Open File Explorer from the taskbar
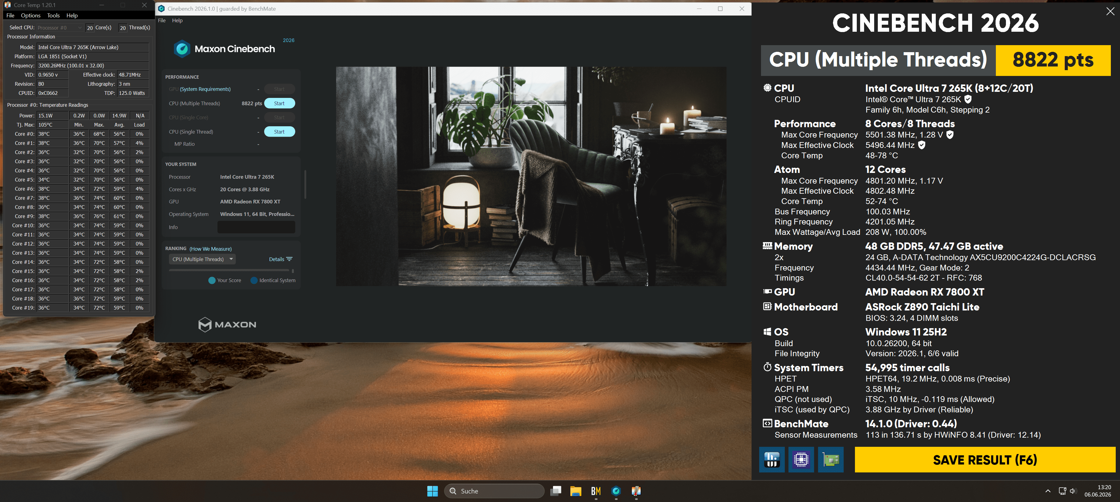The image size is (1120, 502). click(576, 491)
